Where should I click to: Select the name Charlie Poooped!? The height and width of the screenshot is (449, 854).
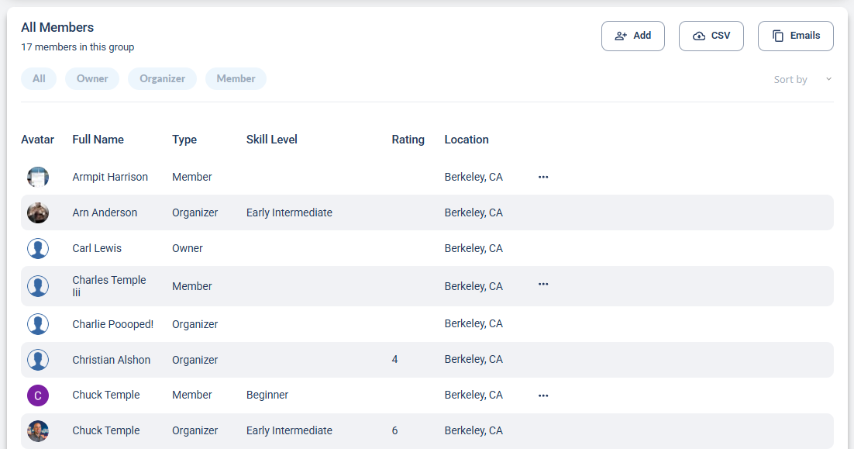[112, 324]
